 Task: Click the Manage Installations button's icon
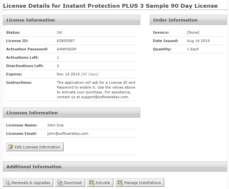[x=120, y=183]
